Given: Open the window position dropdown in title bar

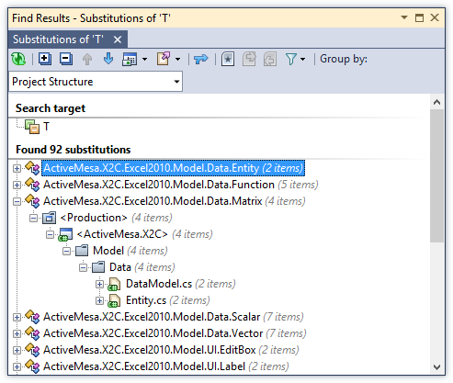Looking at the screenshot, I should coord(404,17).
